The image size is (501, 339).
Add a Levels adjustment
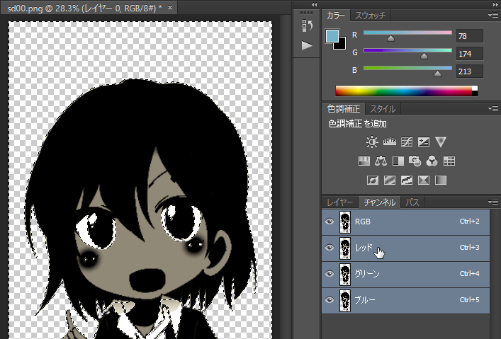coord(389,142)
